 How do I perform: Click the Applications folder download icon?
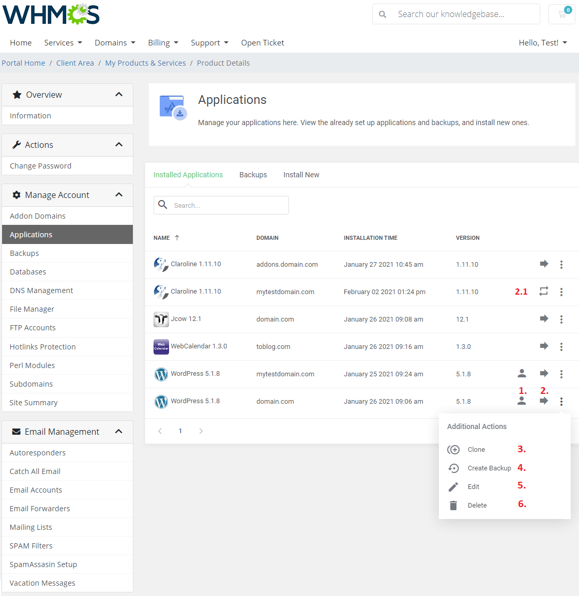pos(173,108)
